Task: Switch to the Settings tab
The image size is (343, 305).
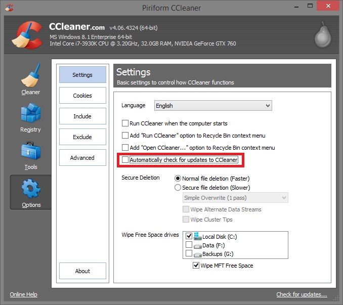Action: point(82,75)
